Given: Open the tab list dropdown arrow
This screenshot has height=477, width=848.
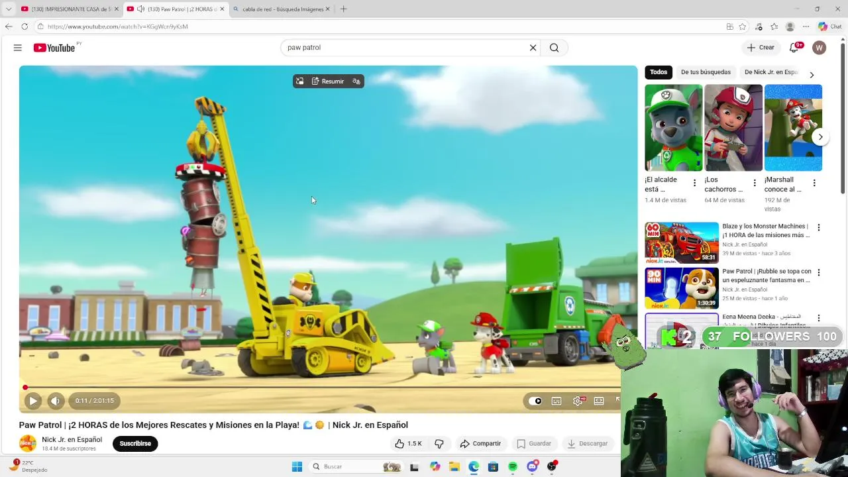Looking at the screenshot, I should (x=9, y=9).
